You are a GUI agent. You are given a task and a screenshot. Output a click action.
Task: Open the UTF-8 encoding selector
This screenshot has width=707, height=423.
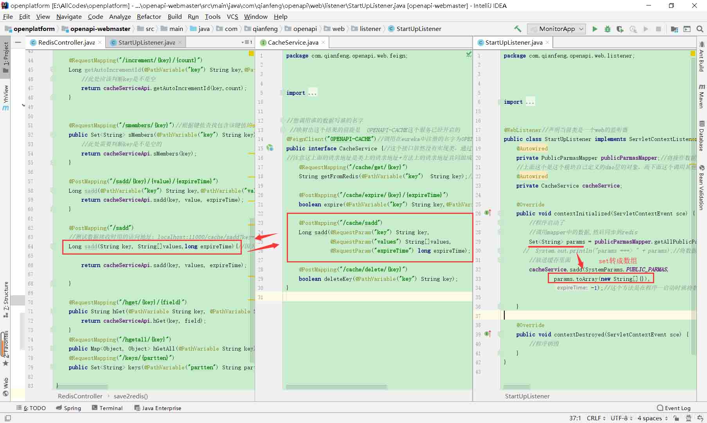coord(621,418)
